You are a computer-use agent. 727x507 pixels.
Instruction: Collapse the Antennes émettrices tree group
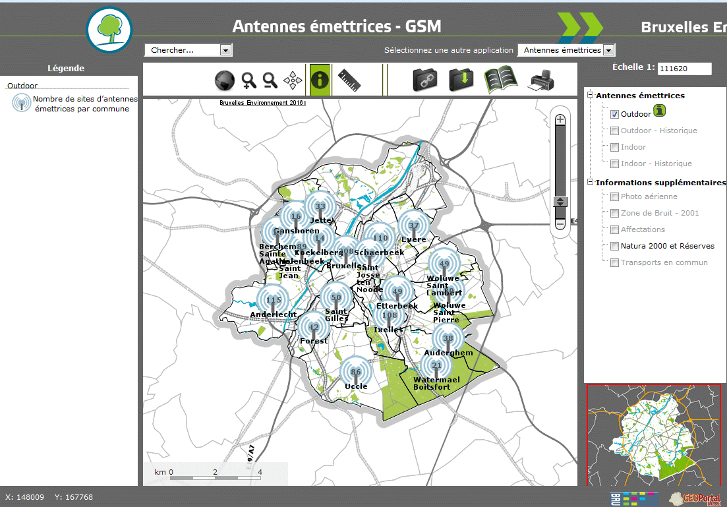tap(590, 95)
